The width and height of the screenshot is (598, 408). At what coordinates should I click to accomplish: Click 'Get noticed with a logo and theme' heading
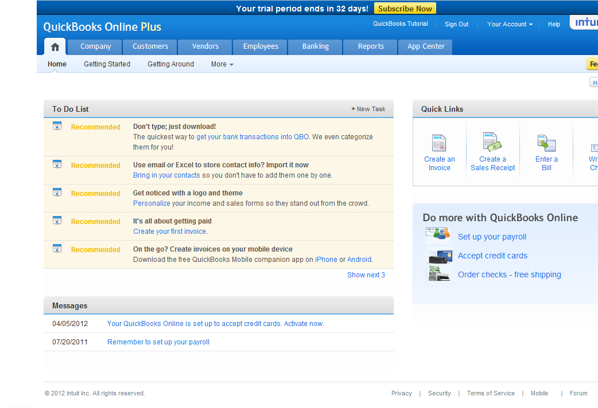pos(188,193)
